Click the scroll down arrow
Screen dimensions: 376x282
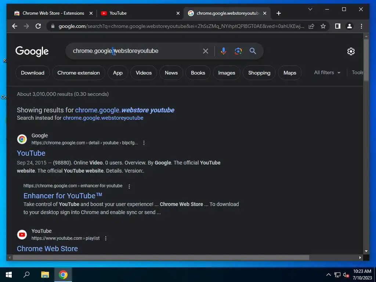tap(366, 251)
